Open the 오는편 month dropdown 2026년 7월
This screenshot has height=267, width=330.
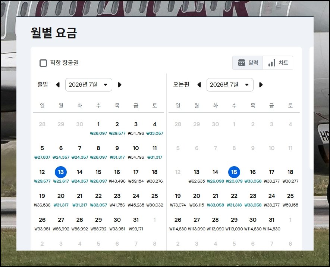(x=230, y=85)
